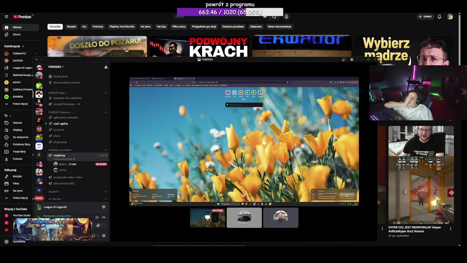Open YouTube notifications bell
The width and height of the screenshot is (467, 263).
pyautogui.click(x=439, y=16)
